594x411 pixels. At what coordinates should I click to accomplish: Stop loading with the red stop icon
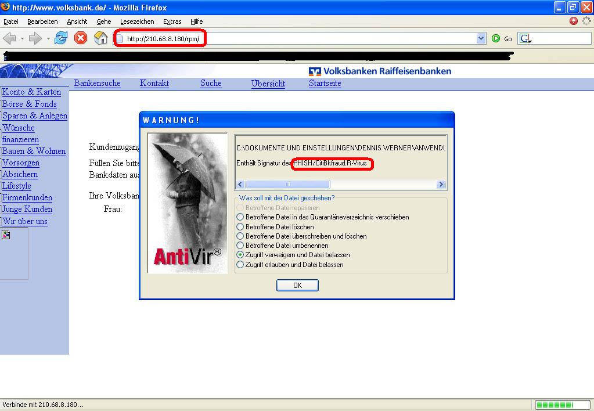[x=80, y=38]
